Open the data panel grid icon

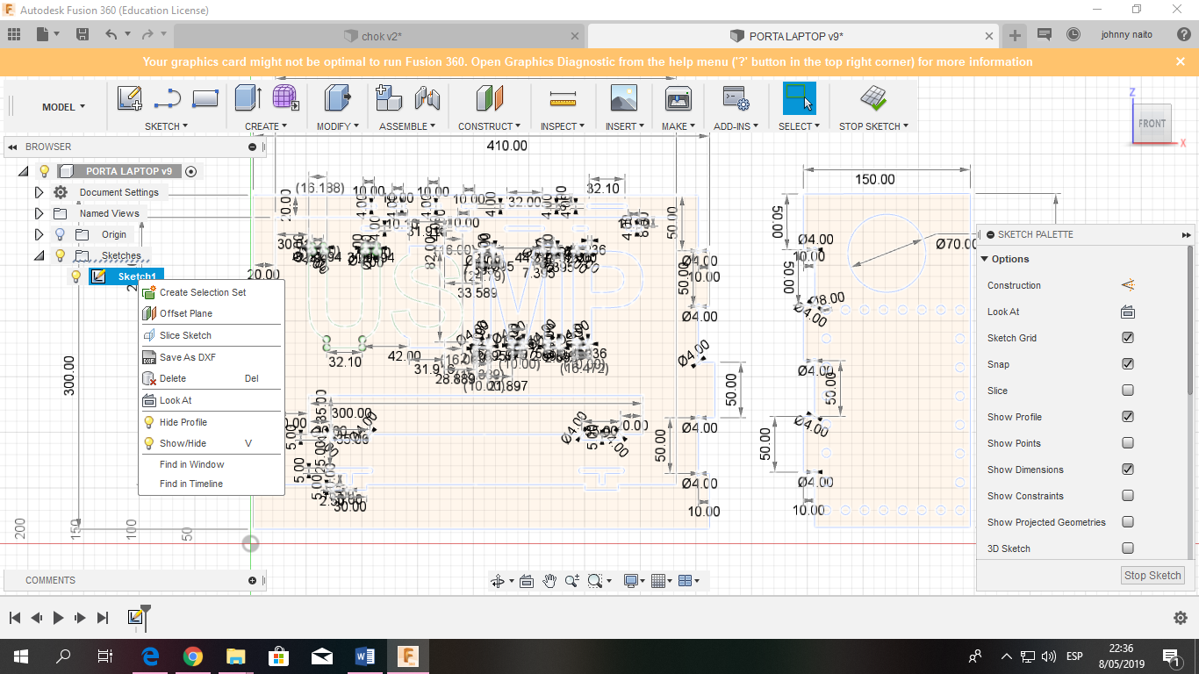pos(14,34)
